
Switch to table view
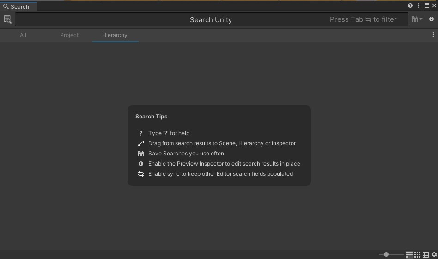(x=426, y=254)
